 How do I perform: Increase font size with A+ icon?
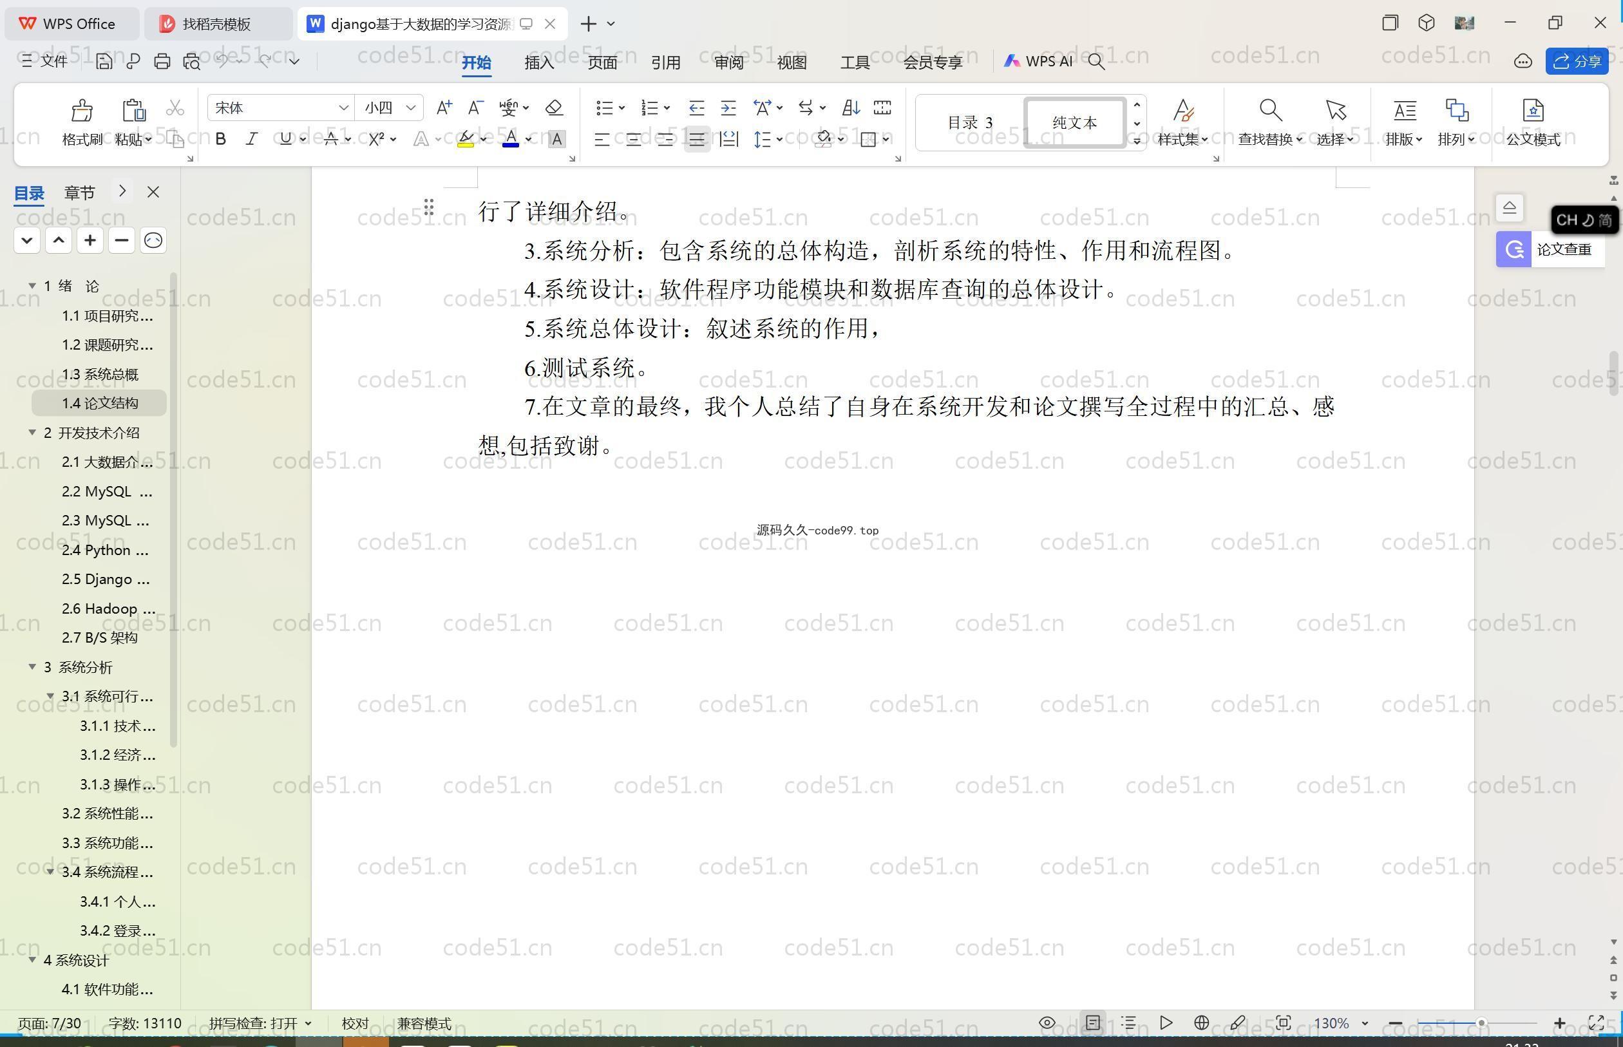click(x=444, y=108)
